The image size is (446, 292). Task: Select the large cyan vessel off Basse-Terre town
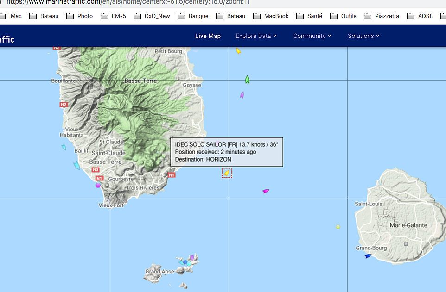click(76, 165)
